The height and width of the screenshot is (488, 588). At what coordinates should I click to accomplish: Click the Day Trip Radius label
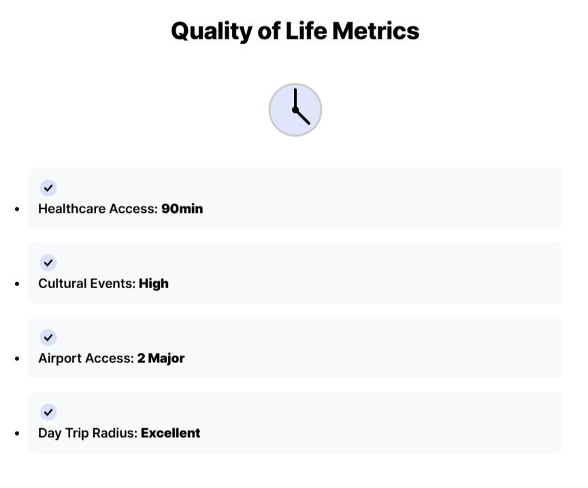88,433
